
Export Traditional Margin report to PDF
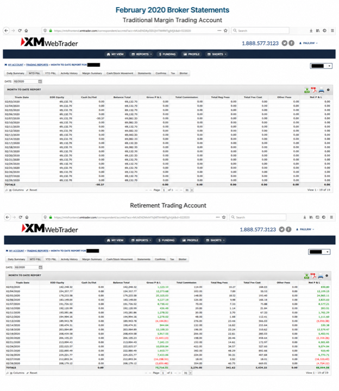pyautogui.click(x=313, y=90)
